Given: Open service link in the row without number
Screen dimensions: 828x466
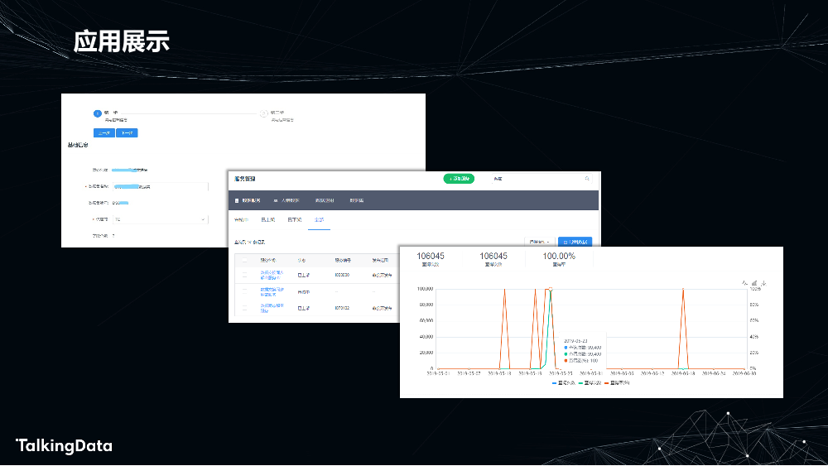Looking at the screenshot, I should (x=272, y=292).
